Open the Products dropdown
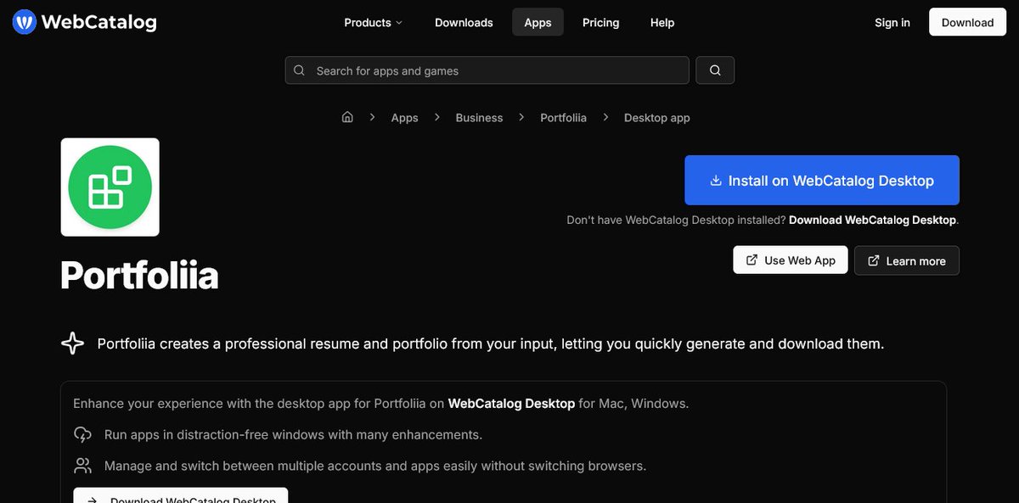Screen dimensions: 1019x503 [368, 22]
